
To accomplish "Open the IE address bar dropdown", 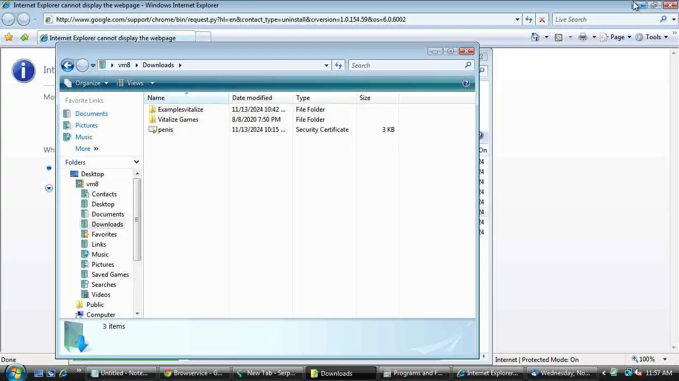I will click(517, 20).
